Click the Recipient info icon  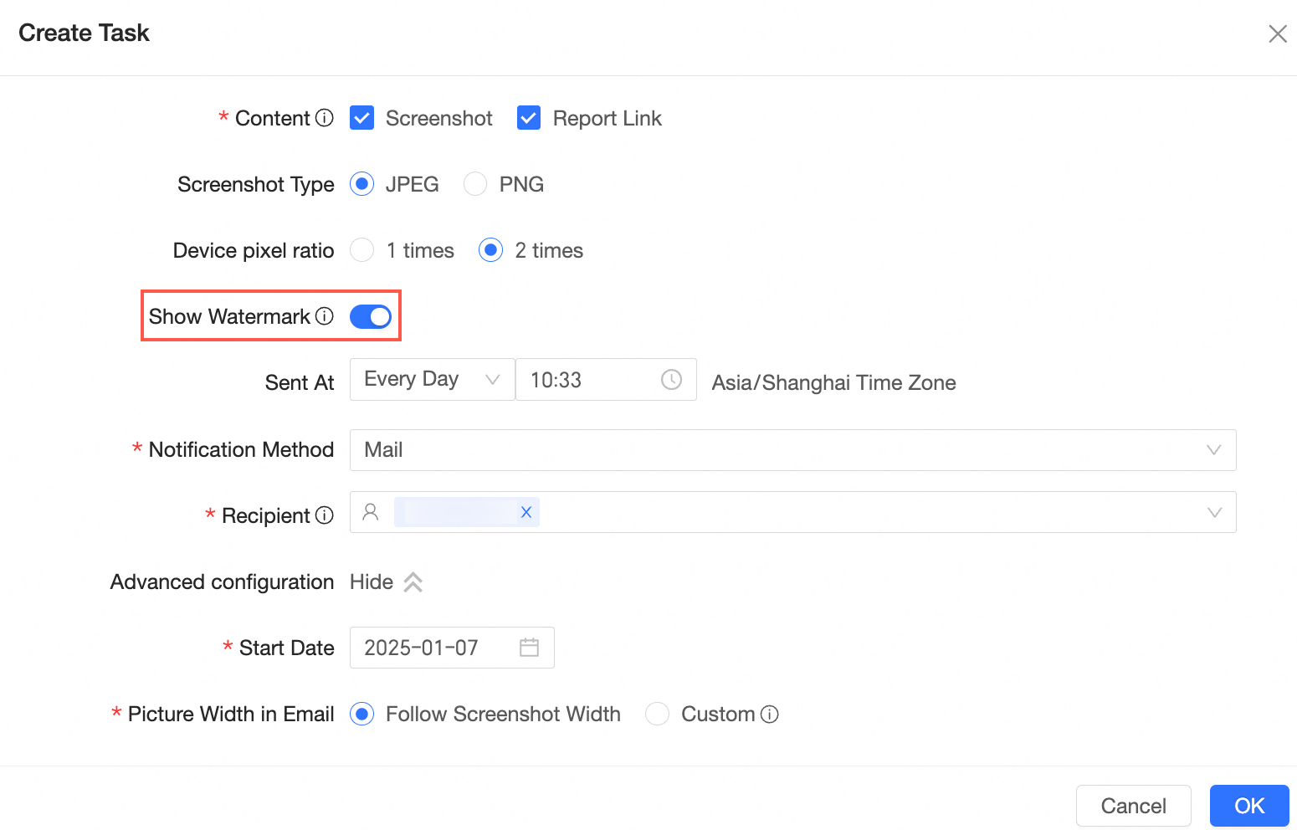pyautogui.click(x=325, y=515)
